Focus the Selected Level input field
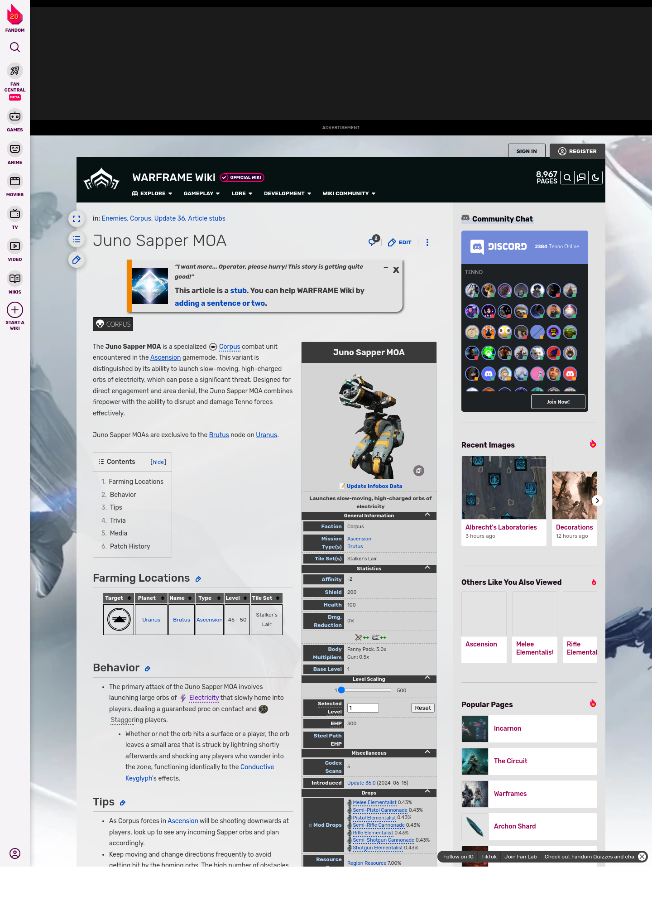This screenshot has width=652, height=906. tap(363, 708)
